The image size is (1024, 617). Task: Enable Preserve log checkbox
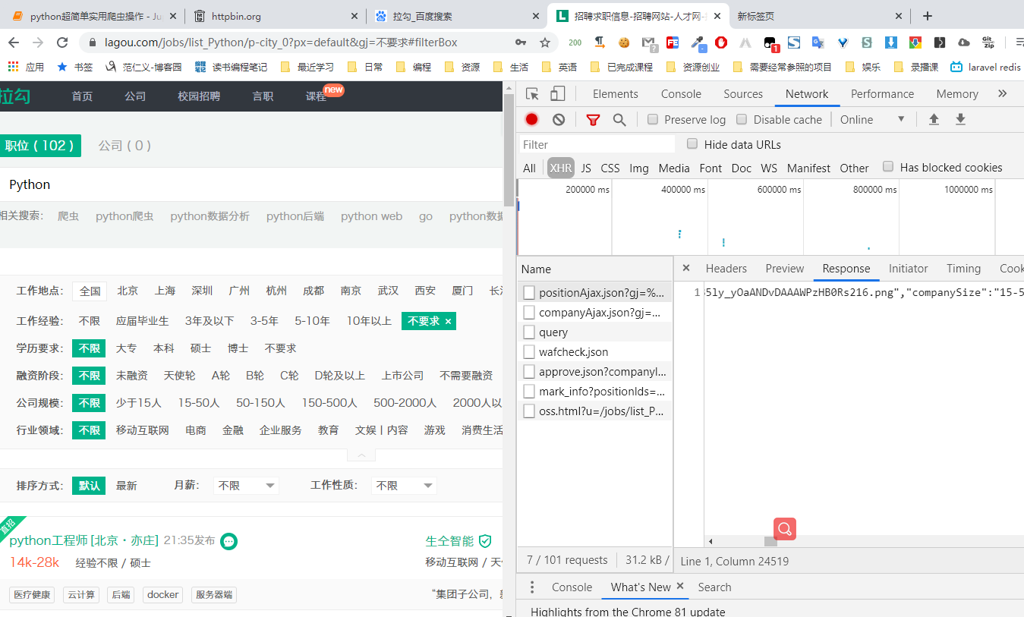tap(653, 119)
